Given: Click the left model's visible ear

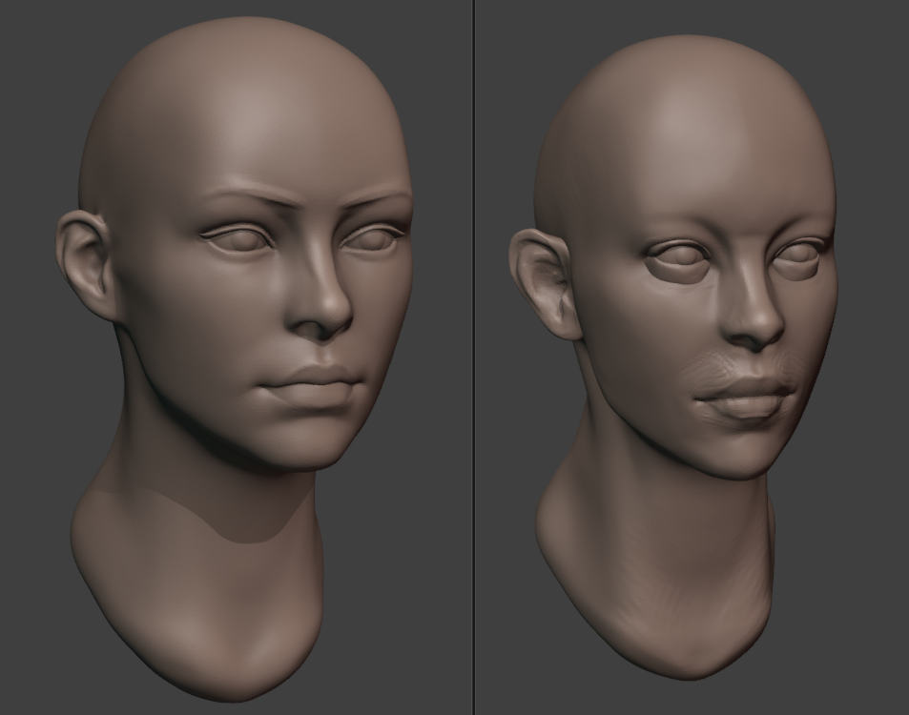Looking at the screenshot, I should pyautogui.click(x=86, y=262).
